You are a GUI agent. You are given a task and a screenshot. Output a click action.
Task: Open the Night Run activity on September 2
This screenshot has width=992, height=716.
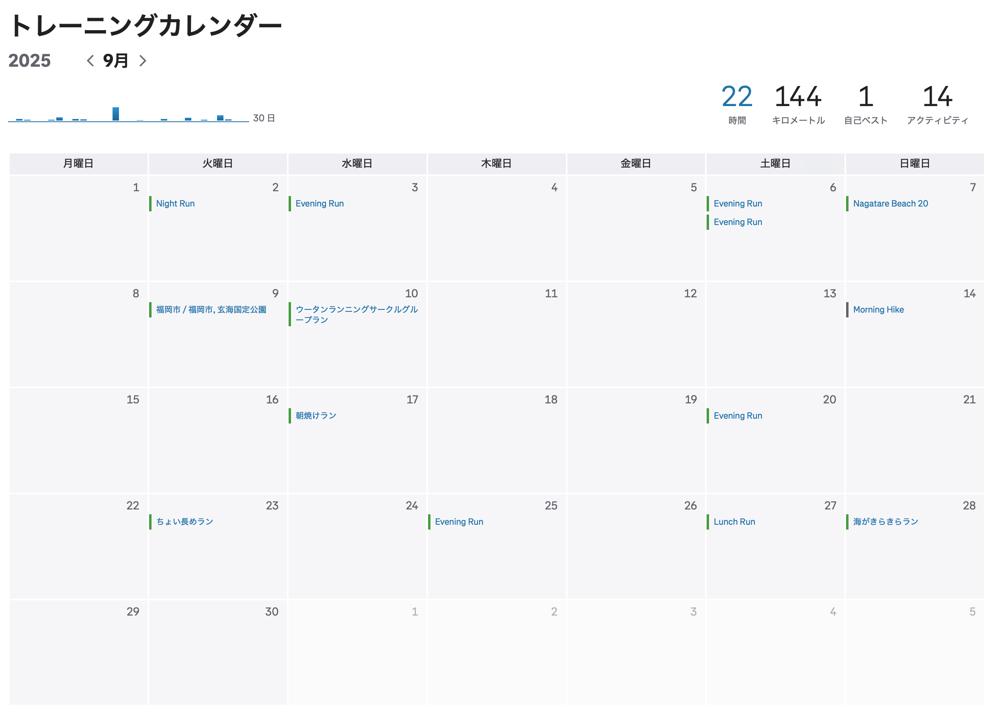coord(175,203)
